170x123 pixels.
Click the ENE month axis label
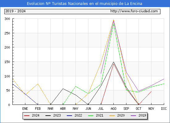click(x=25, y=109)
